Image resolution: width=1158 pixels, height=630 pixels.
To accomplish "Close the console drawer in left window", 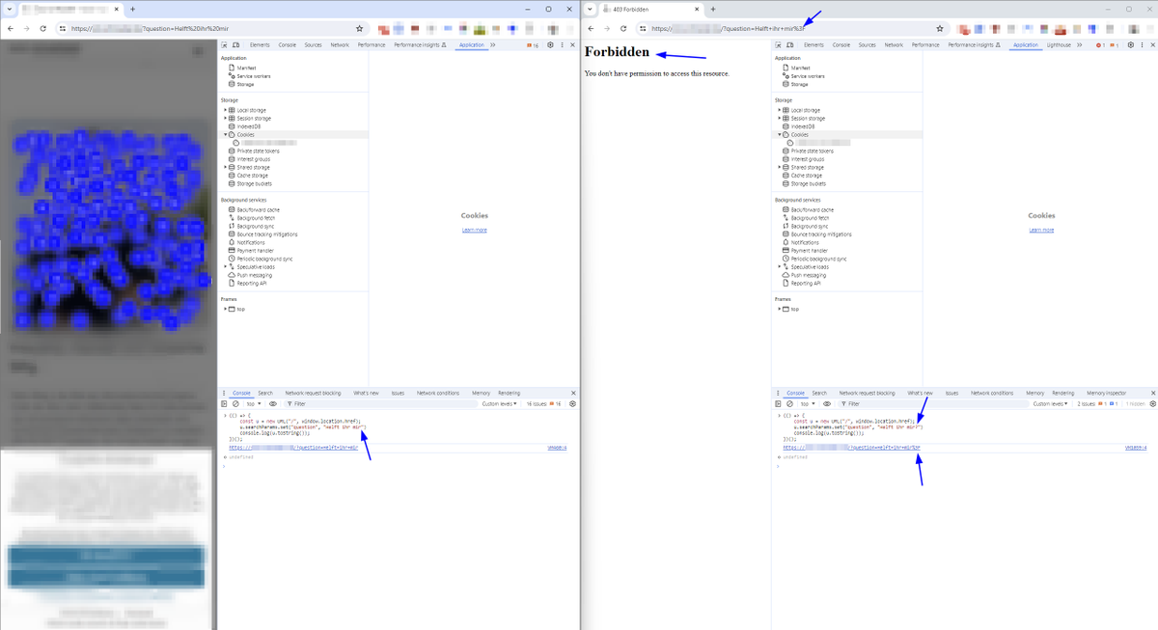I will point(573,393).
